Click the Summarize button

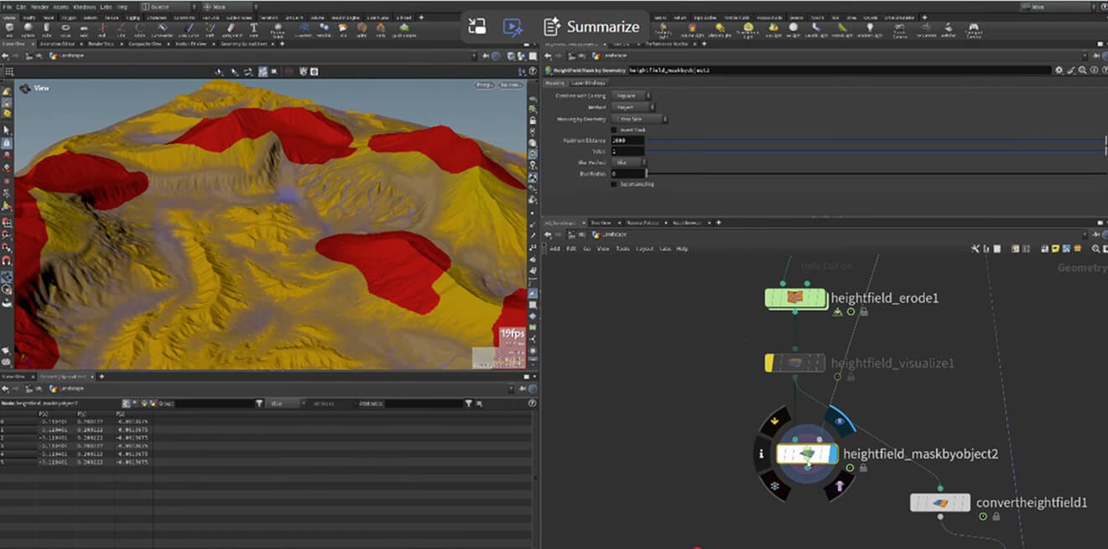[x=591, y=27]
